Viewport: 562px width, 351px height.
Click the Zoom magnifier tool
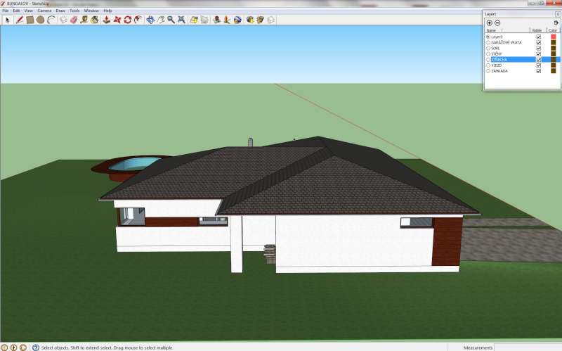[171, 20]
